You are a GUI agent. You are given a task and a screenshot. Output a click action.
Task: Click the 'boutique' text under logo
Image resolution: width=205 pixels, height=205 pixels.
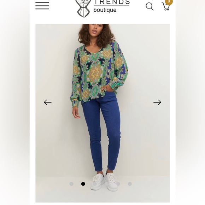[105, 10]
